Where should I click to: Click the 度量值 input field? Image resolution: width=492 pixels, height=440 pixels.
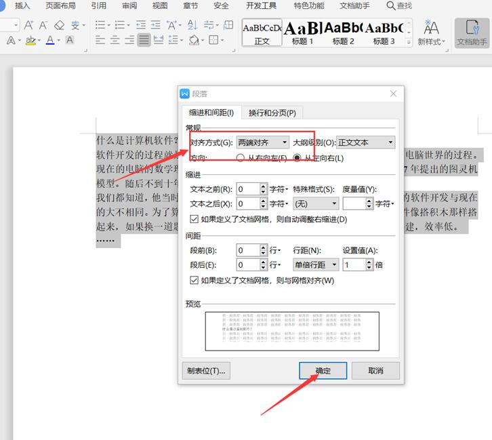pyautogui.click(x=354, y=203)
